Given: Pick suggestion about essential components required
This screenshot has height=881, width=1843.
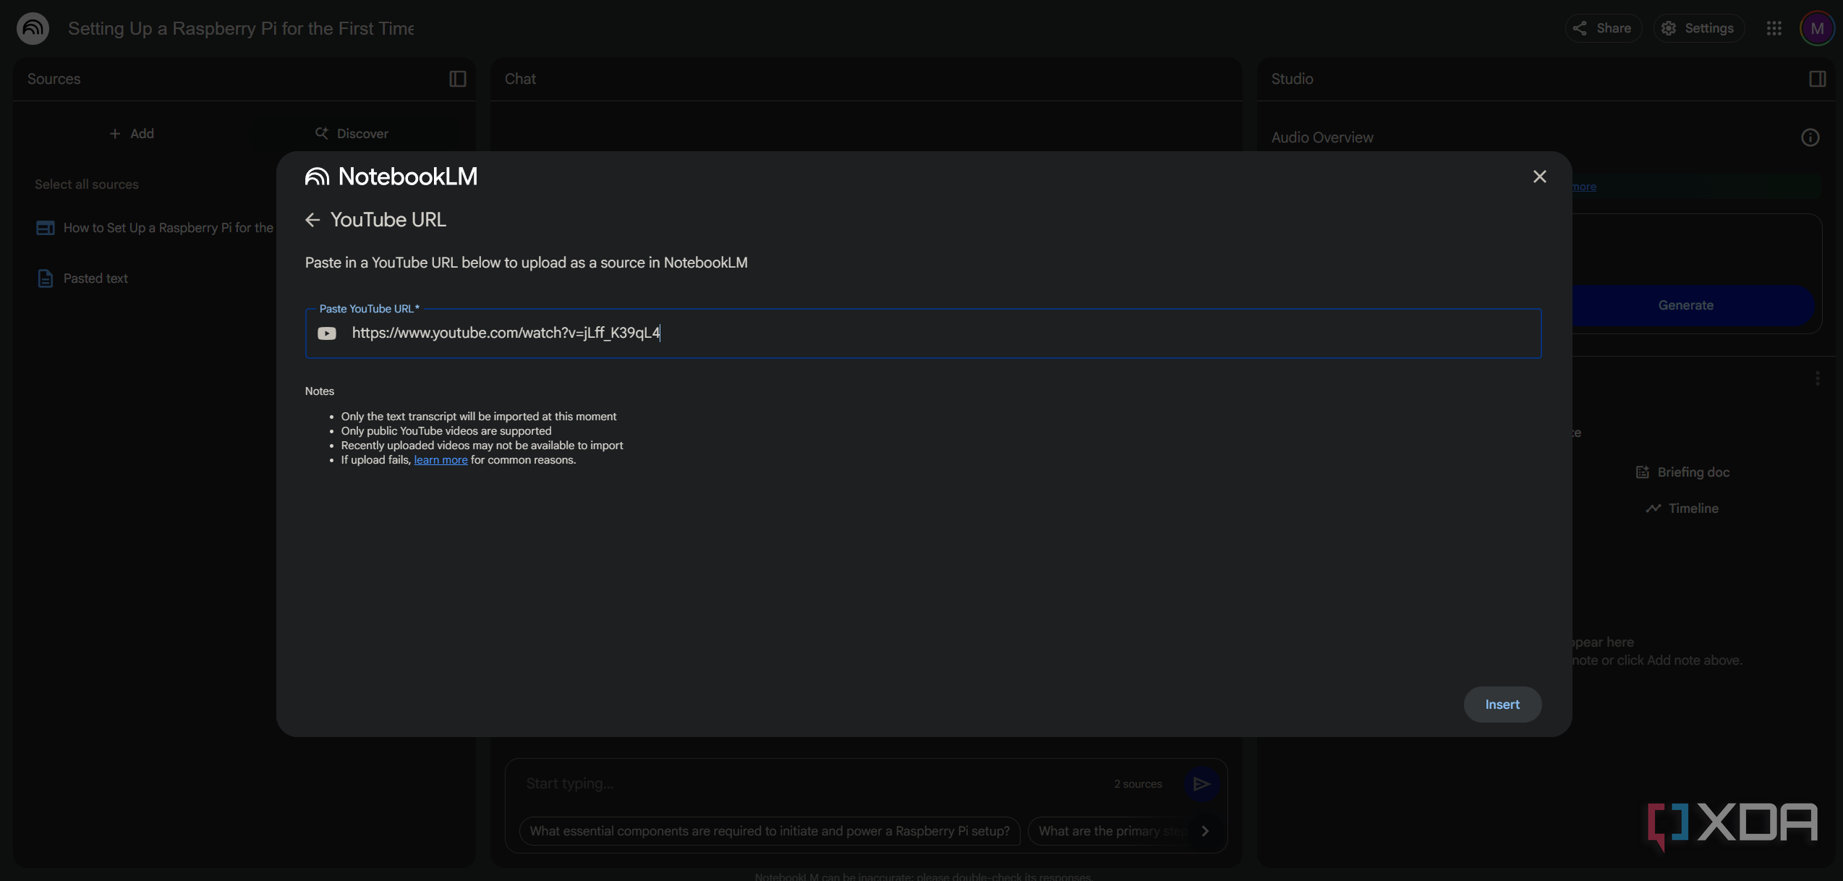Looking at the screenshot, I should [x=770, y=831].
